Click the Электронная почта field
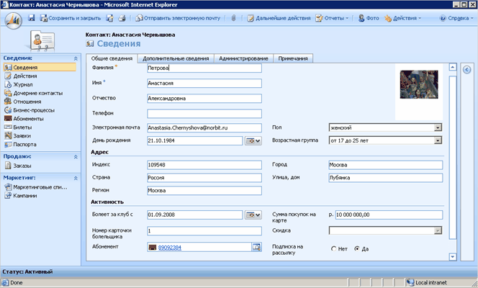This screenshot has width=478, height=288. click(204, 127)
